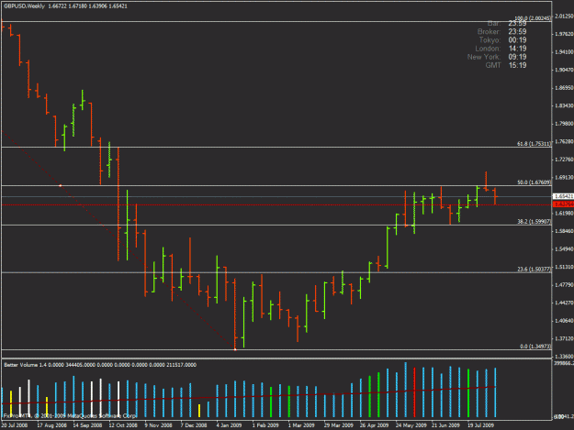Click the 1.69130 price axis label
574x430 pixels.
pyautogui.click(x=564, y=177)
